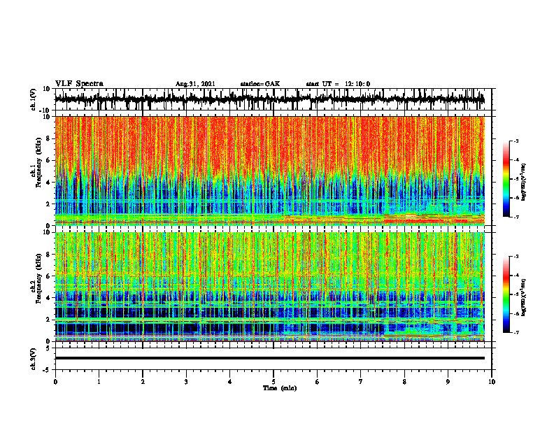
Task: Click the time axis tick label "3"
Action: tap(186, 382)
